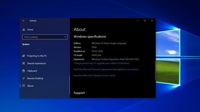Close the Settings window
The image size is (200, 112).
152,21
